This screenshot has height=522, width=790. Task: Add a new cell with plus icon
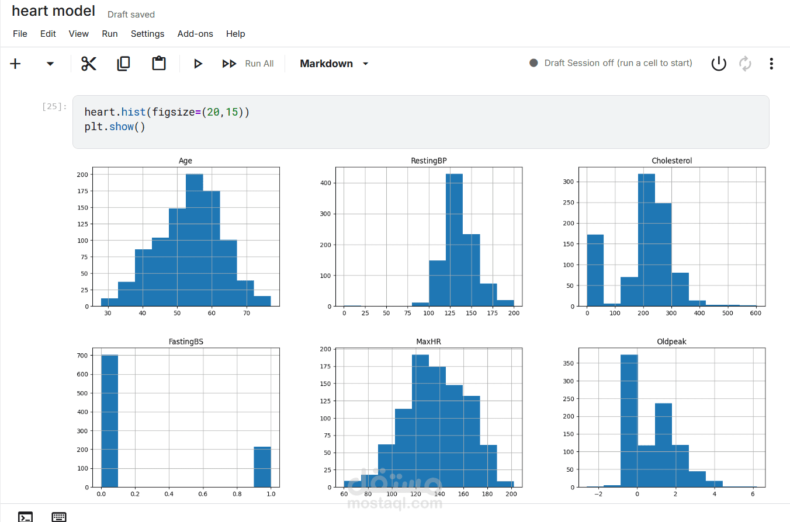(16, 64)
